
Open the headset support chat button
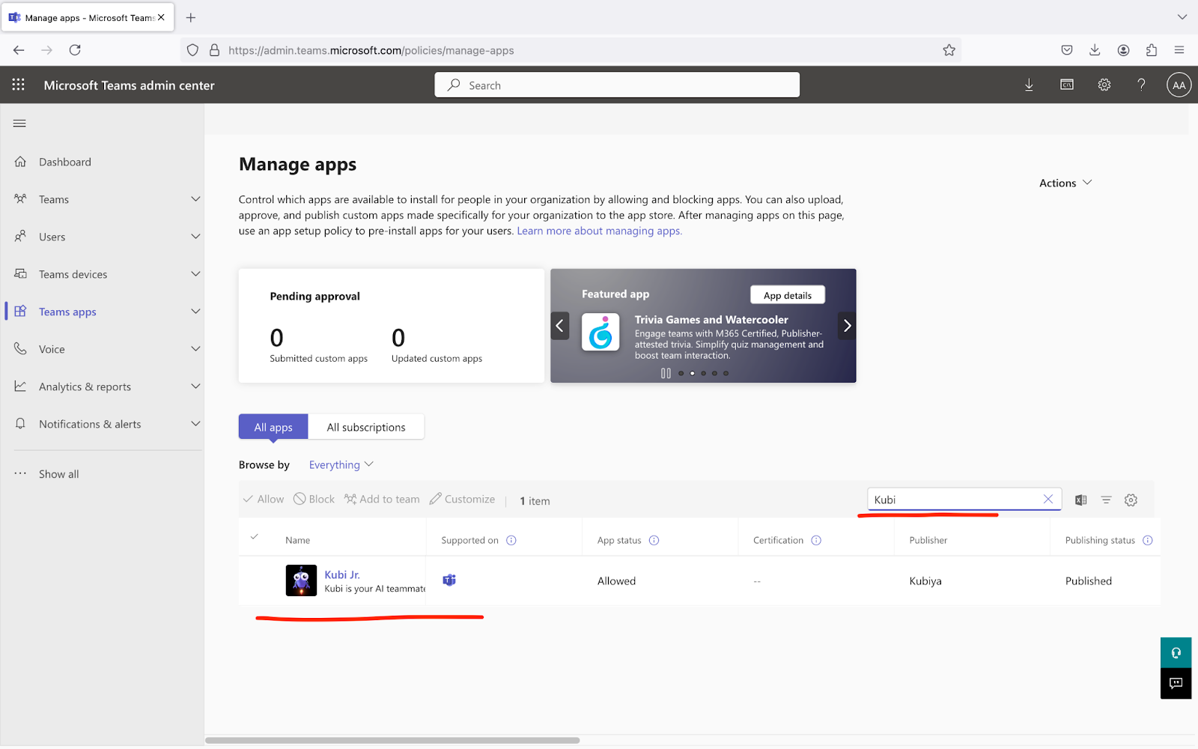point(1176,652)
